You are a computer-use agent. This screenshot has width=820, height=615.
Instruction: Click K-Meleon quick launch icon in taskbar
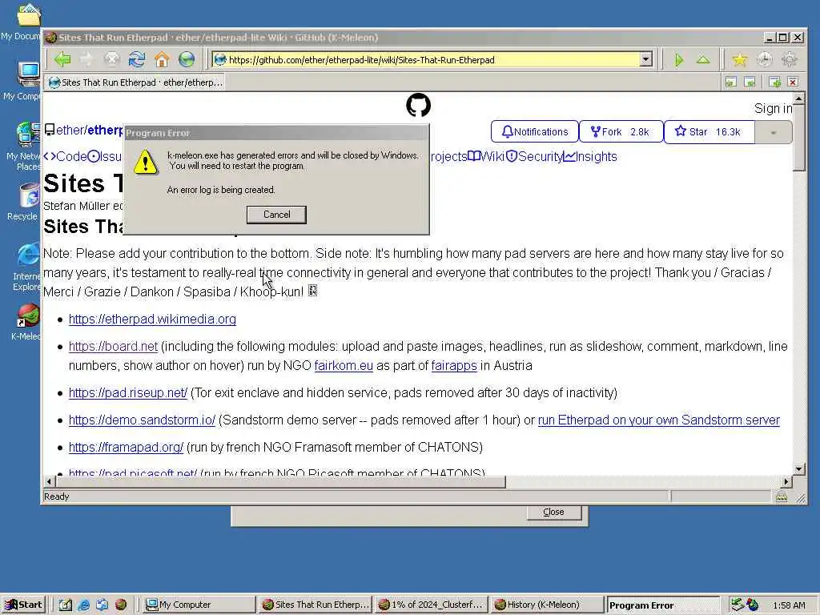click(121, 605)
